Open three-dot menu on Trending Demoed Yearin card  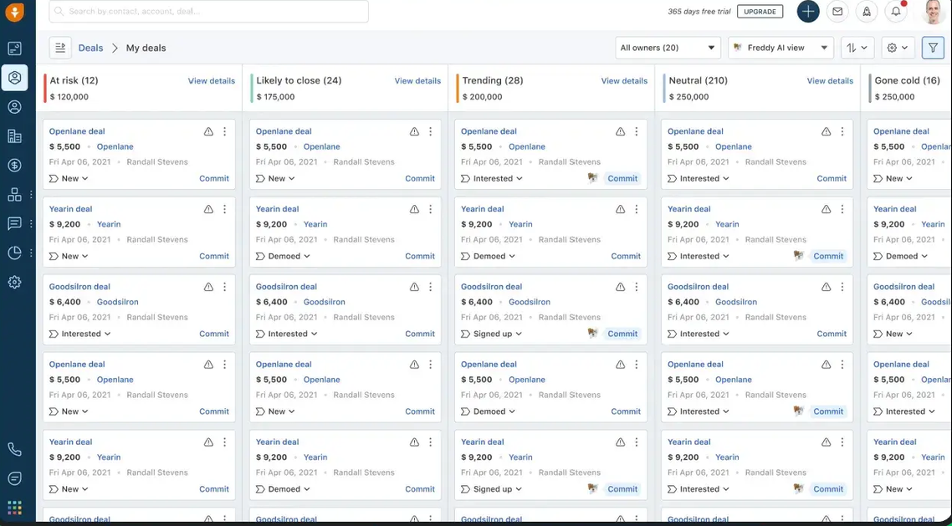(x=637, y=209)
